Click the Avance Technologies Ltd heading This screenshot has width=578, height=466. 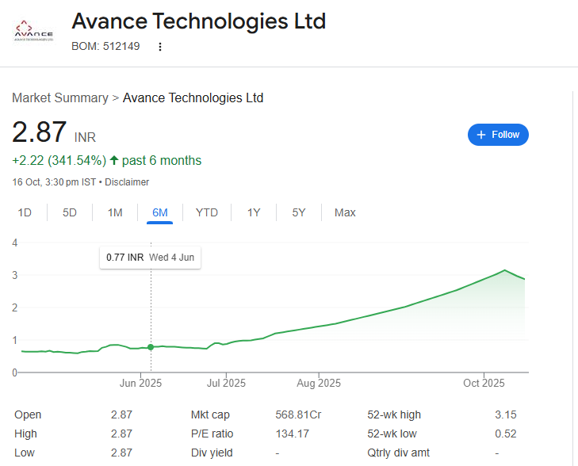[198, 21]
